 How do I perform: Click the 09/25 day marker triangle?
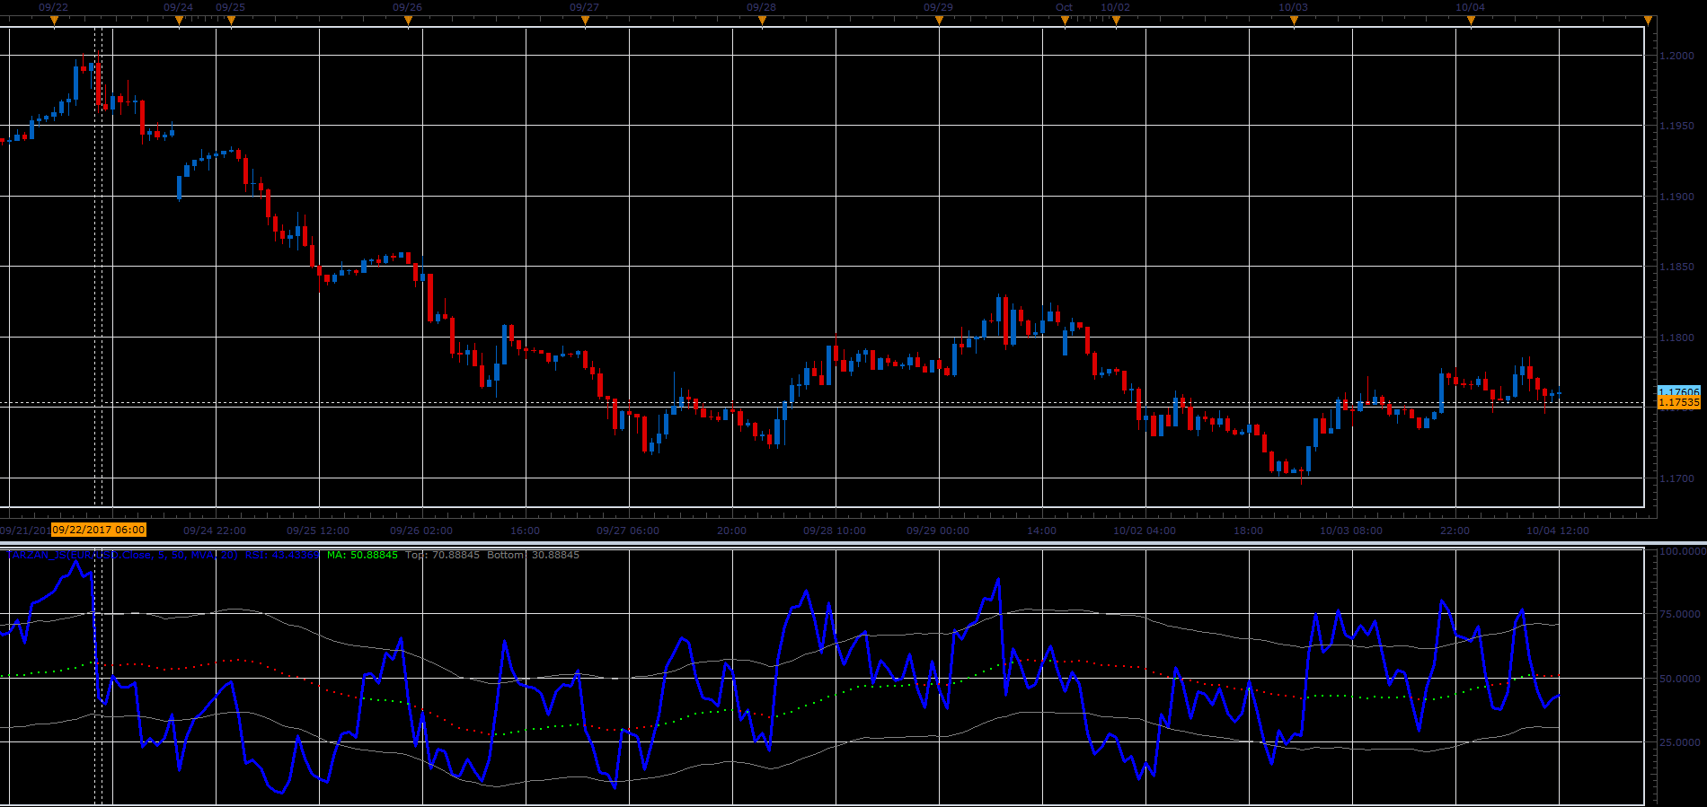click(x=231, y=21)
